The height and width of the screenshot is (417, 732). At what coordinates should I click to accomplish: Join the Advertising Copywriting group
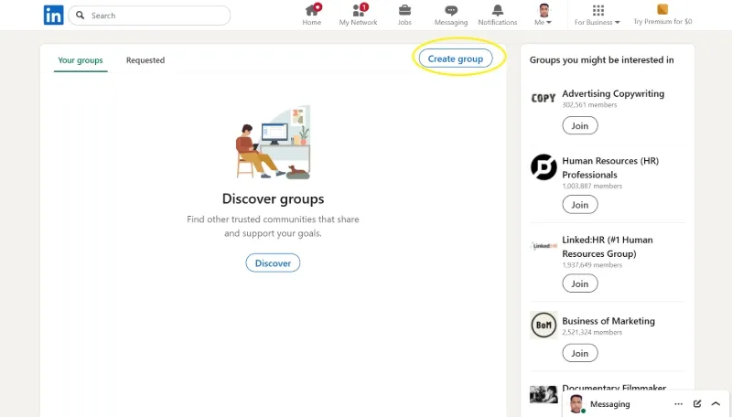580,126
